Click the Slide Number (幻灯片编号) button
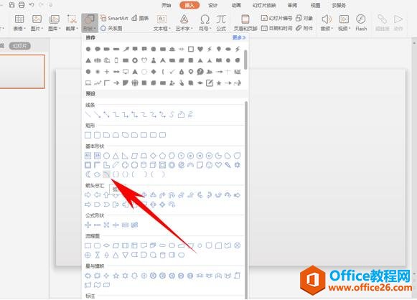The width and height of the screenshot is (417, 300). pyautogui.click(x=276, y=18)
